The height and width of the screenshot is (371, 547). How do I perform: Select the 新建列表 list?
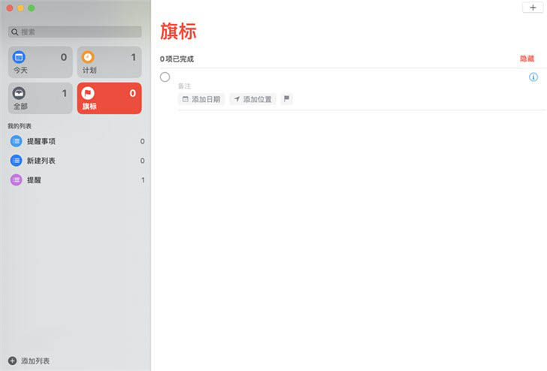click(41, 161)
